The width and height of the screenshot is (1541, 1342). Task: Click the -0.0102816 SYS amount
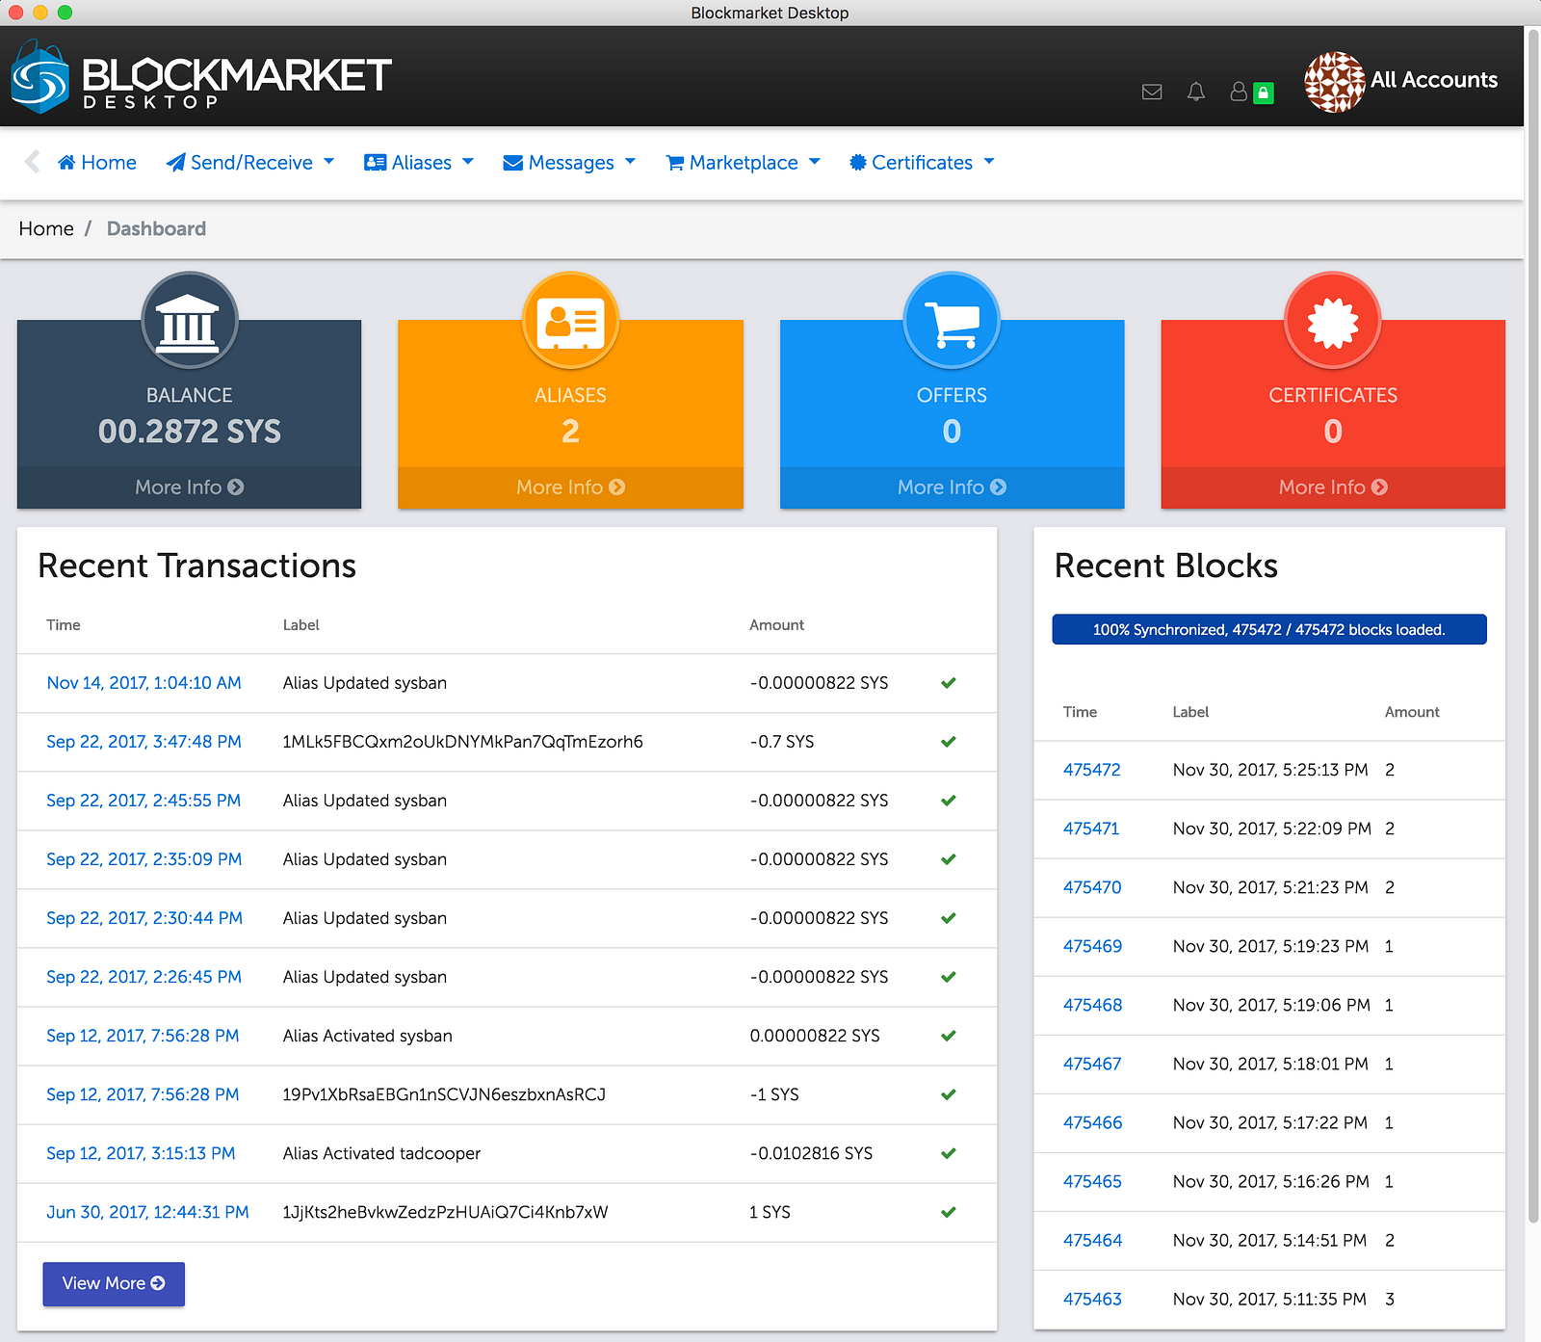811,1153
